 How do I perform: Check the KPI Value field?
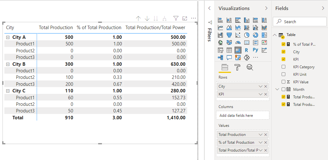[283, 82]
